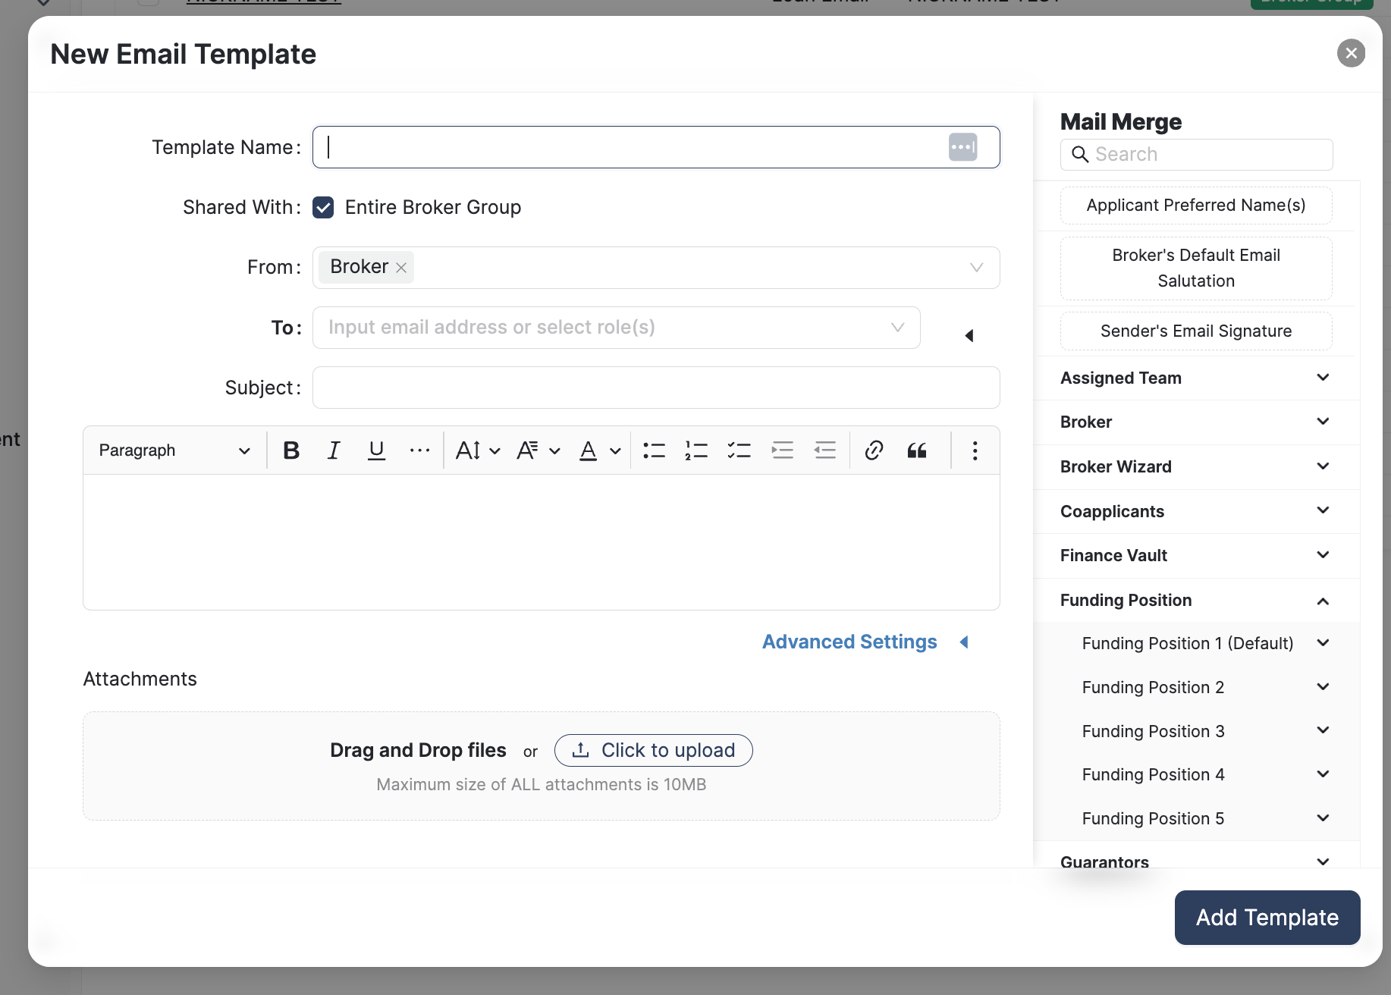Insert a bulleted list
The image size is (1391, 995).
point(654,450)
